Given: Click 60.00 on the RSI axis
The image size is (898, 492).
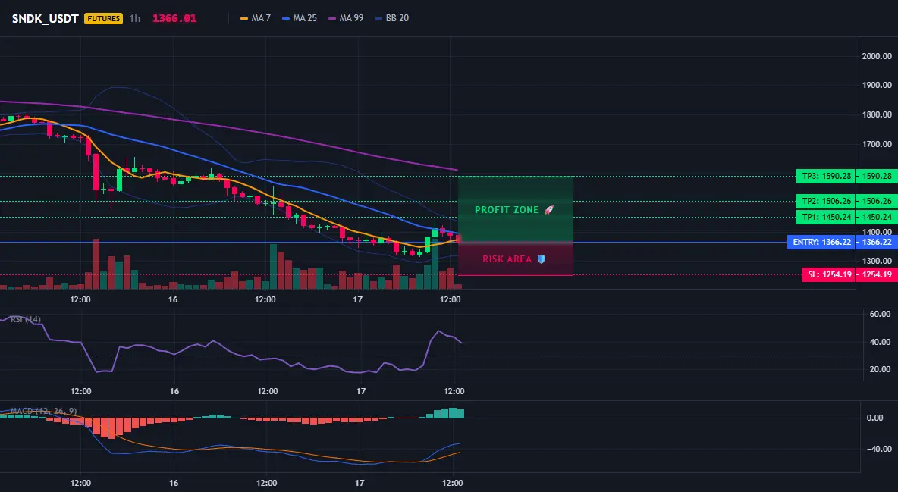Looking at the screenshot, I should [x=880, y=314].
